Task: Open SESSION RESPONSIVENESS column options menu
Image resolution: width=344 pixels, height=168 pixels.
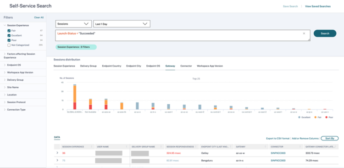Action: (196, 146)
